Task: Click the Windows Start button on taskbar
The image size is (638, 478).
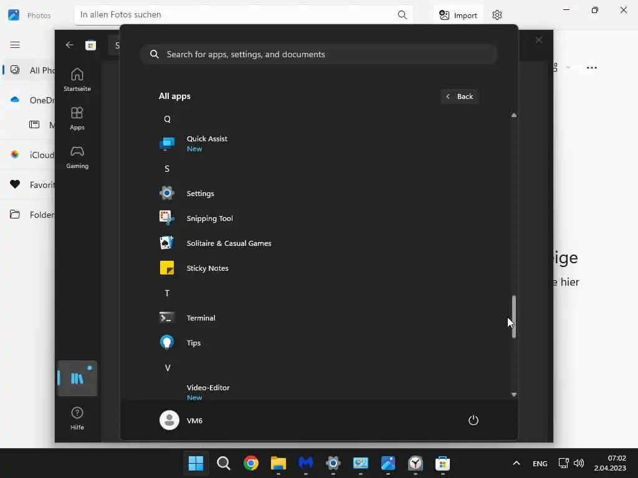Action: [x=196, y=463]
